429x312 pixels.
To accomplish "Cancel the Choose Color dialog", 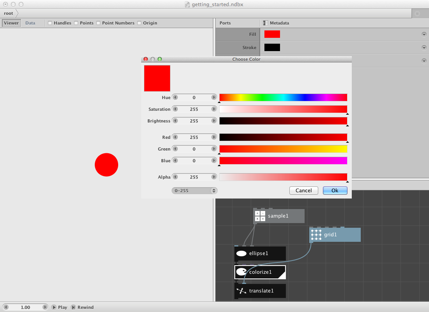I will pyautogui.click(x=303, y=190).
